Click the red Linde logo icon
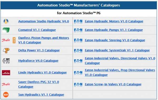This screenshot has width=158, height=100. [x=6, y=73]
